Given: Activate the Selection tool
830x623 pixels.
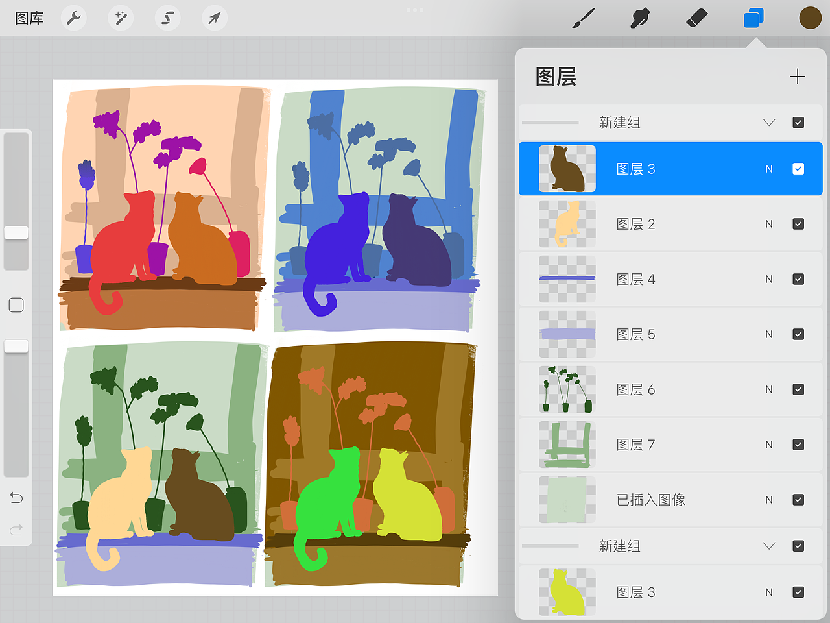Looking at the screenshot, I should (167, 18).
